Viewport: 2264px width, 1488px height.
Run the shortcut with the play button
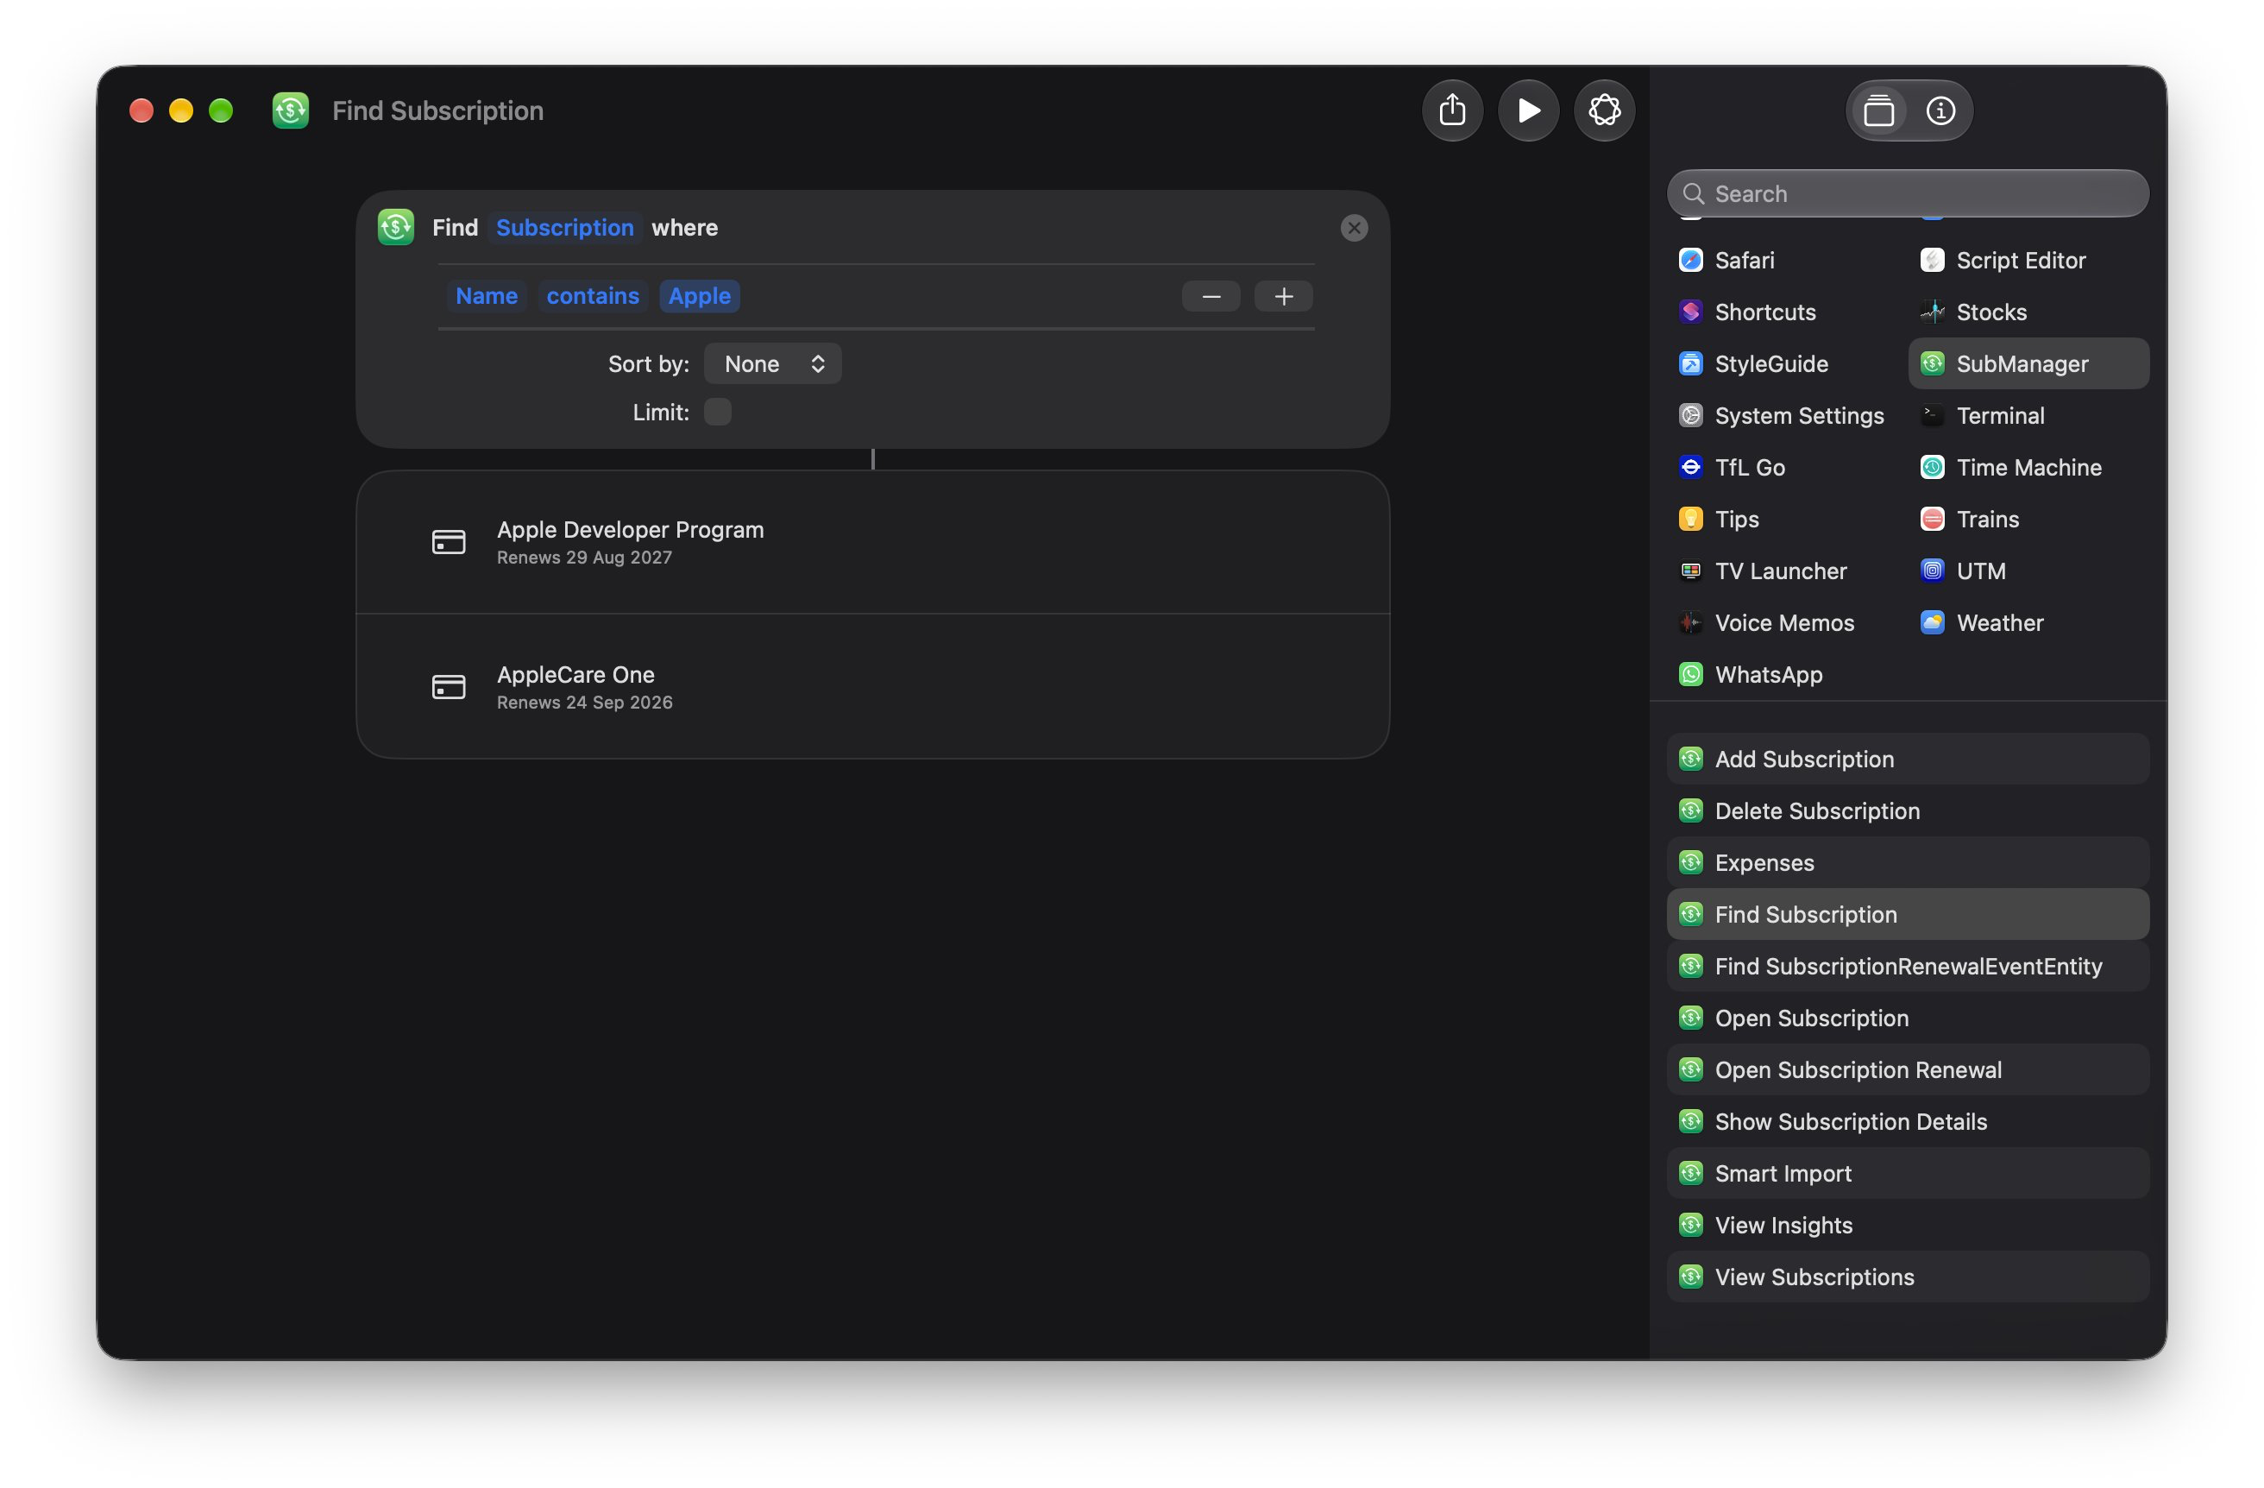pyautogui.click(x=1528, y=110)
